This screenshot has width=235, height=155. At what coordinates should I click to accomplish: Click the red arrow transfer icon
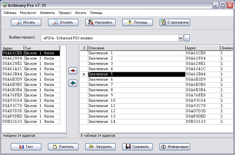click(x=73, y=71)
